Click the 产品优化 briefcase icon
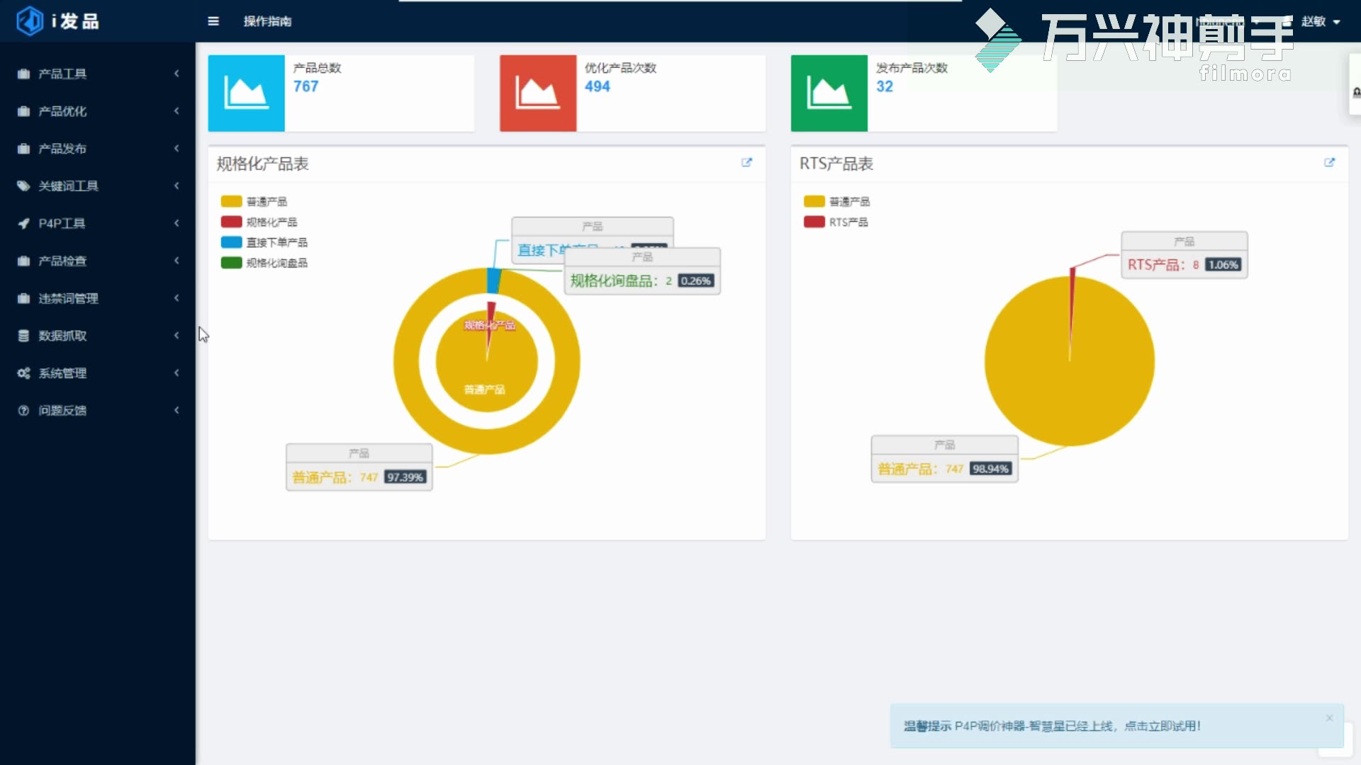The image size is (1361, 765). pyautogui.click(x=23, y=111)
